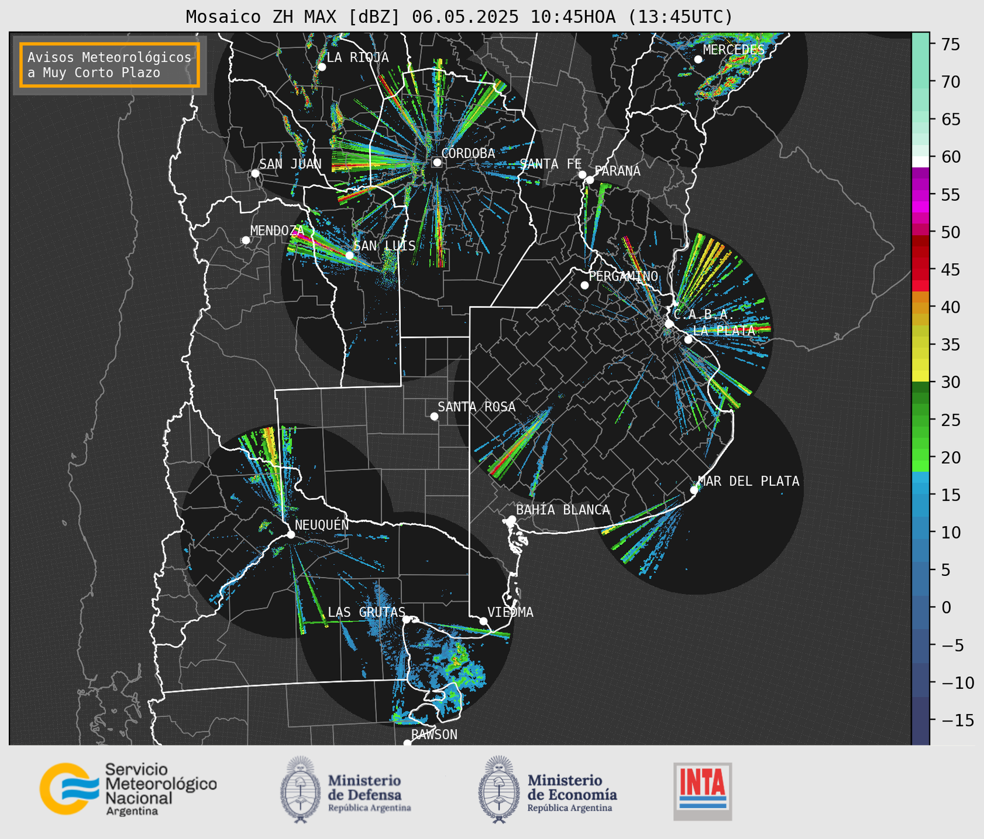
Task: Select the NEUQUÉN city marker
Action: (x=290, y=534)
